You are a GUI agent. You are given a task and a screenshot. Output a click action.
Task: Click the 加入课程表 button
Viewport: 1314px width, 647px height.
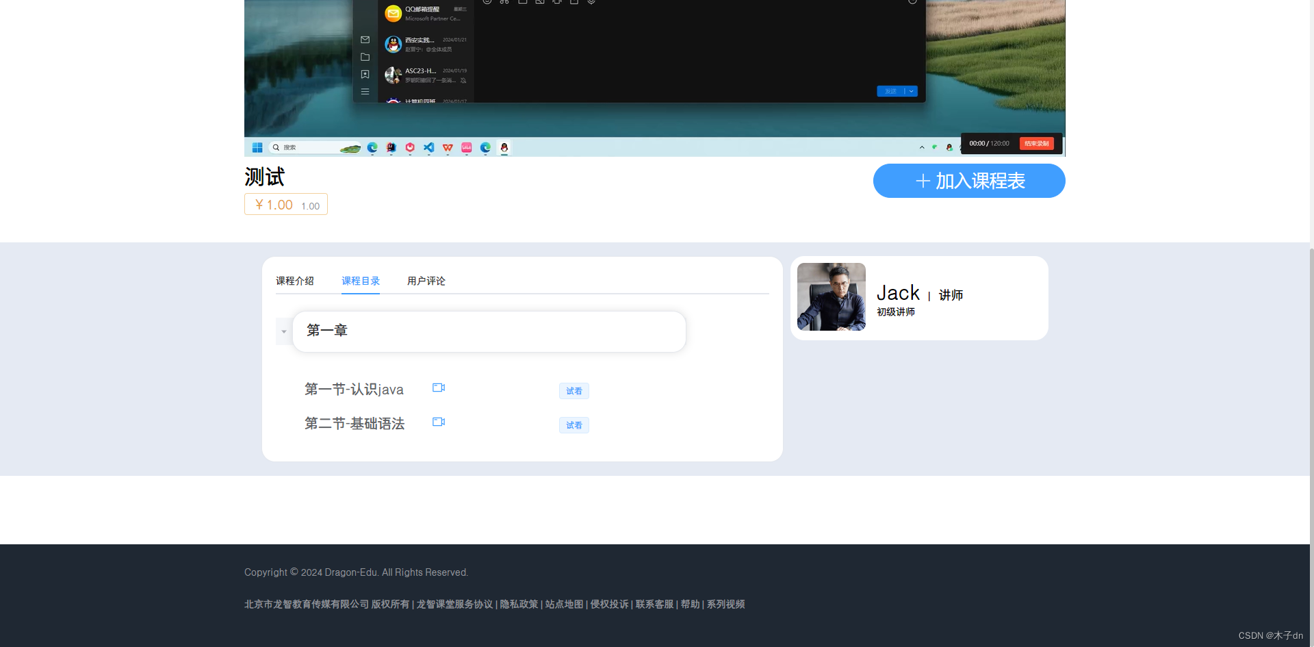point(969,181)
